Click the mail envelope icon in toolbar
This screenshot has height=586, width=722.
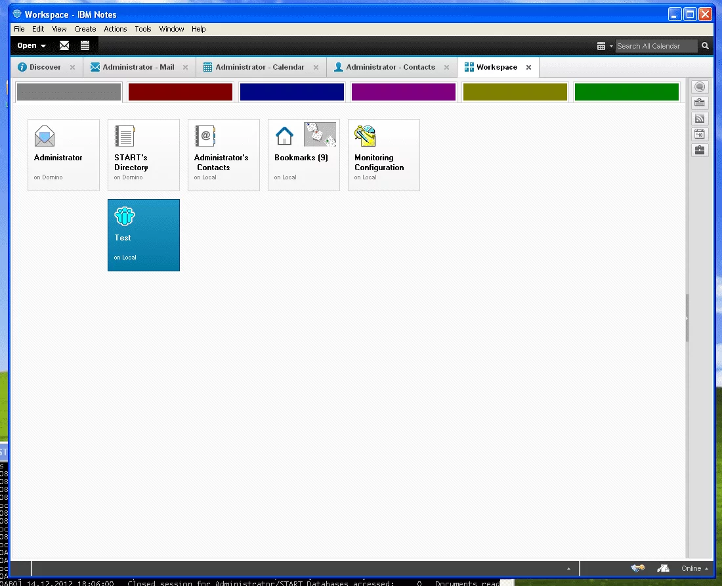click(x=64, y=45)
